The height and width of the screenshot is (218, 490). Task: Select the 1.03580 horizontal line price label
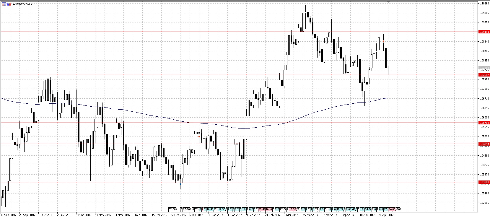(484, 182)
